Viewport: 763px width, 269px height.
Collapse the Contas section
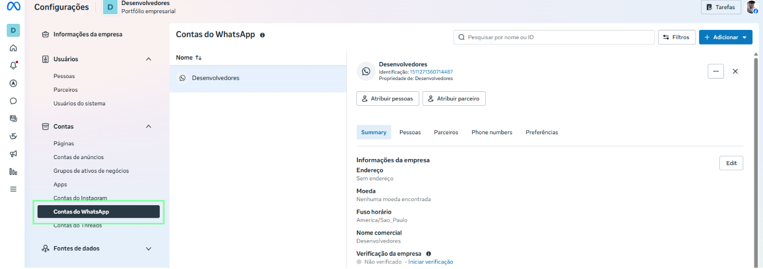point(149,127)
